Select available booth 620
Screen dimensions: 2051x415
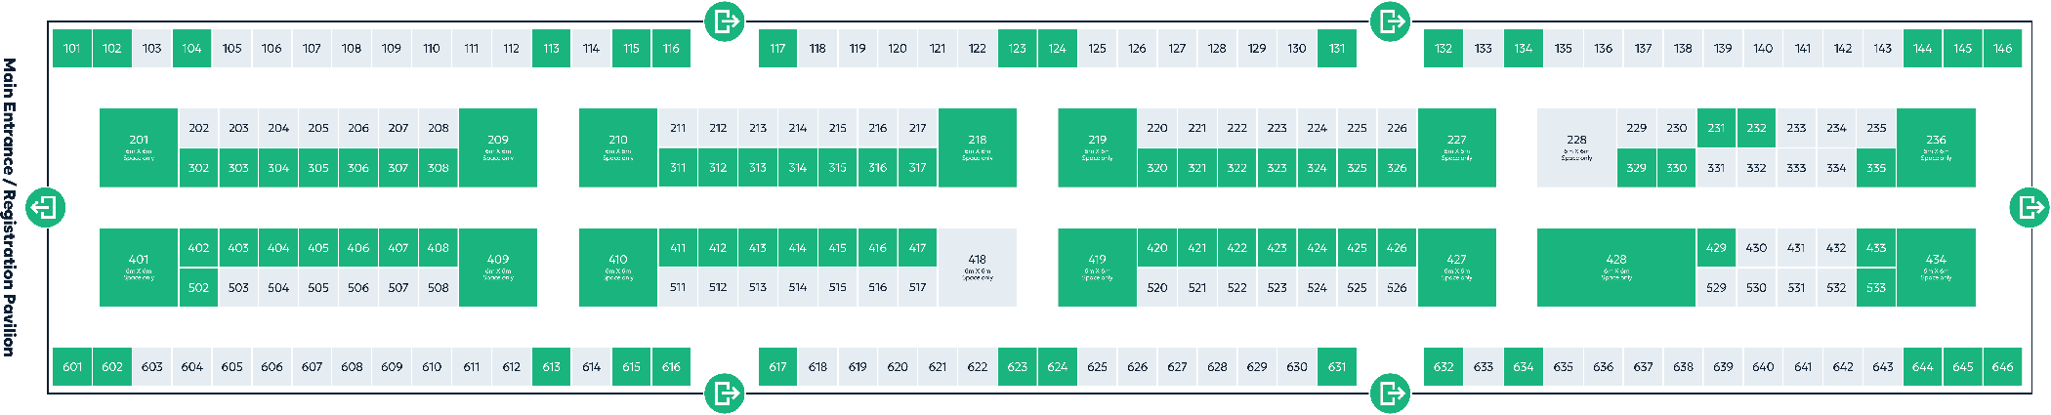coord(898,367)
